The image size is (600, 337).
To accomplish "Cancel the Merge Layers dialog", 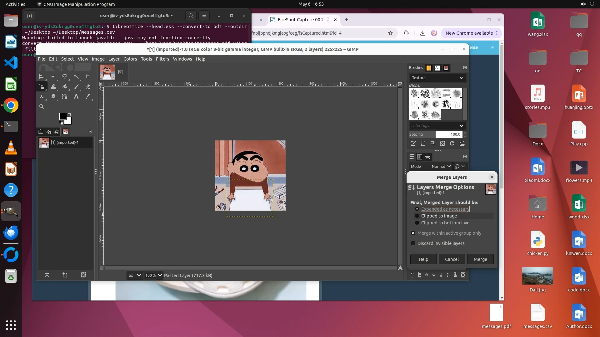I will pyautogui.click(x=452, y=259).
